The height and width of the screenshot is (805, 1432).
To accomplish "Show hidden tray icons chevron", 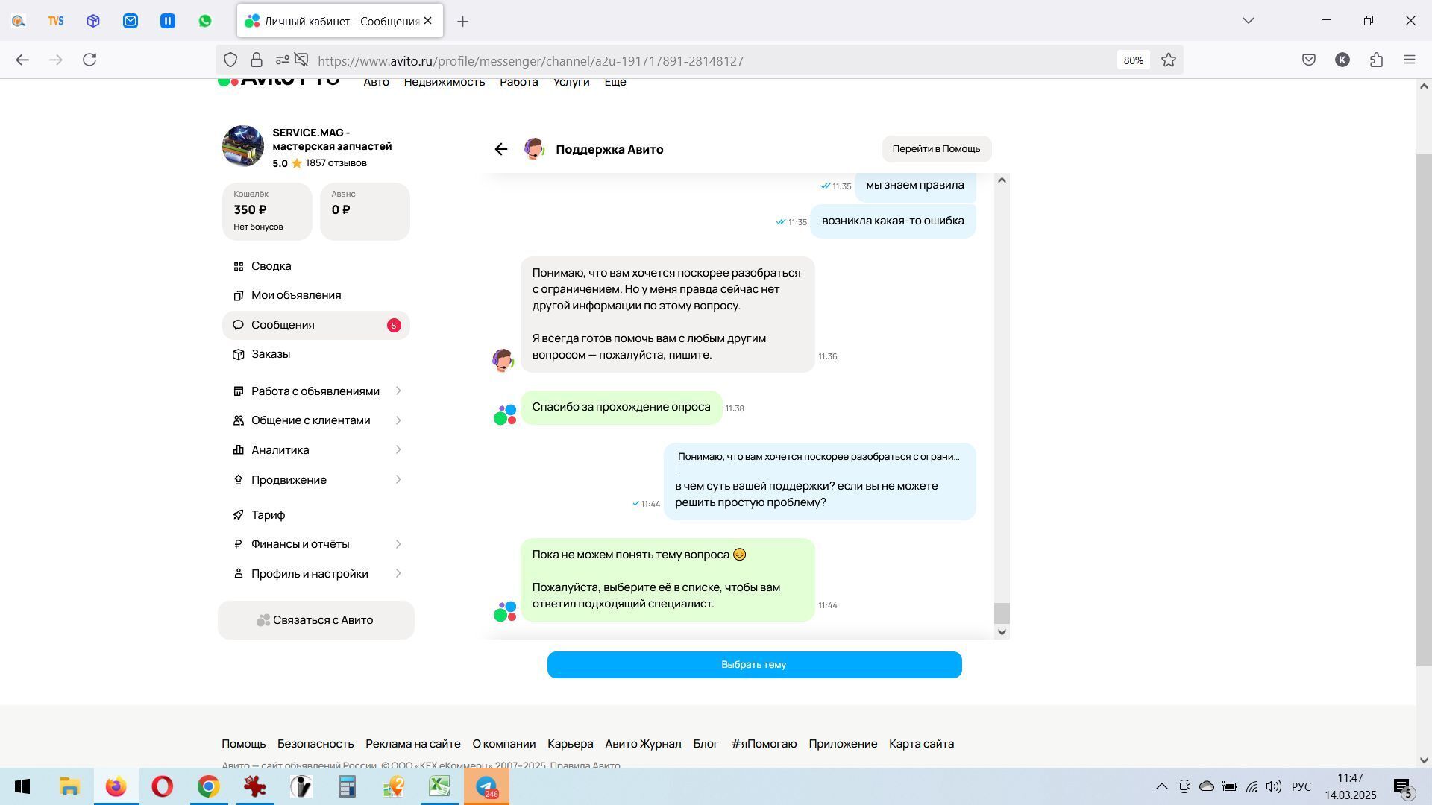I will click(1161, 787).
